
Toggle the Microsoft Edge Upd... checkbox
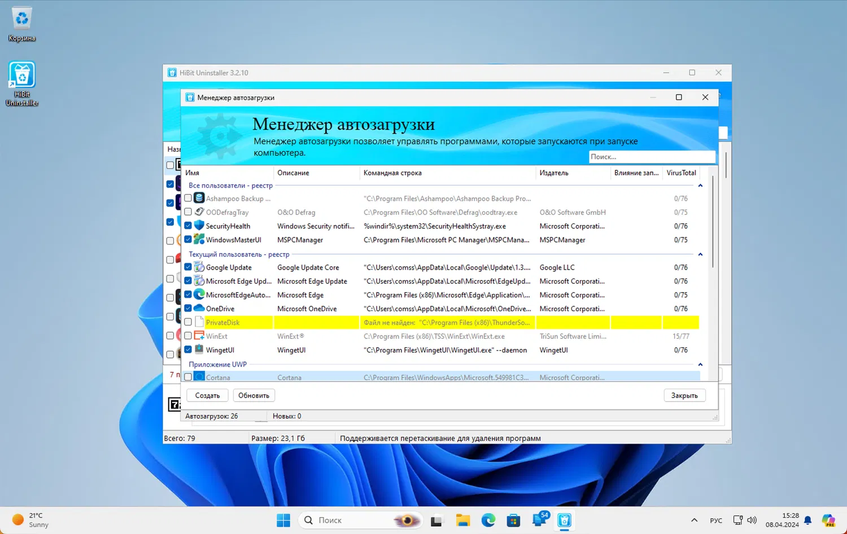point(188,281)
